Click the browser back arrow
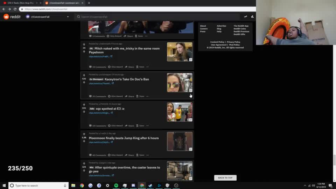This screenshot has width=336, height=189. (3, 9)
